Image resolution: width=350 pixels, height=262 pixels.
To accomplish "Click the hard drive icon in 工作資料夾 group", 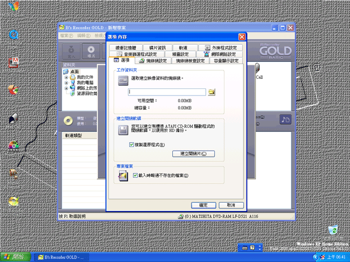I will [x=123, y=81].
